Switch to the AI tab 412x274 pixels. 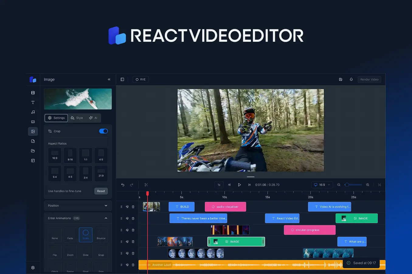(x=93, y=118)
